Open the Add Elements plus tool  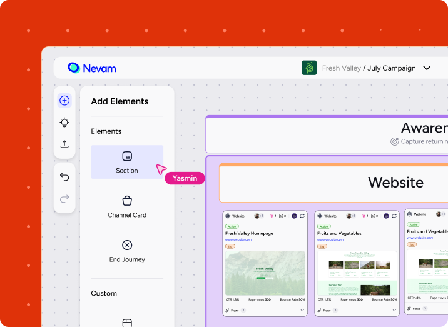point(64,101)
